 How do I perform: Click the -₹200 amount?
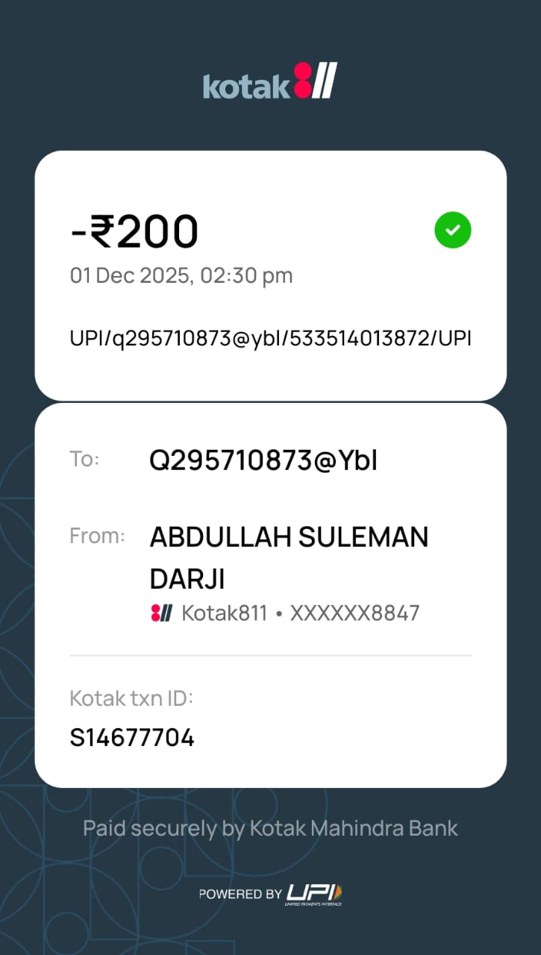pos(134,231)
